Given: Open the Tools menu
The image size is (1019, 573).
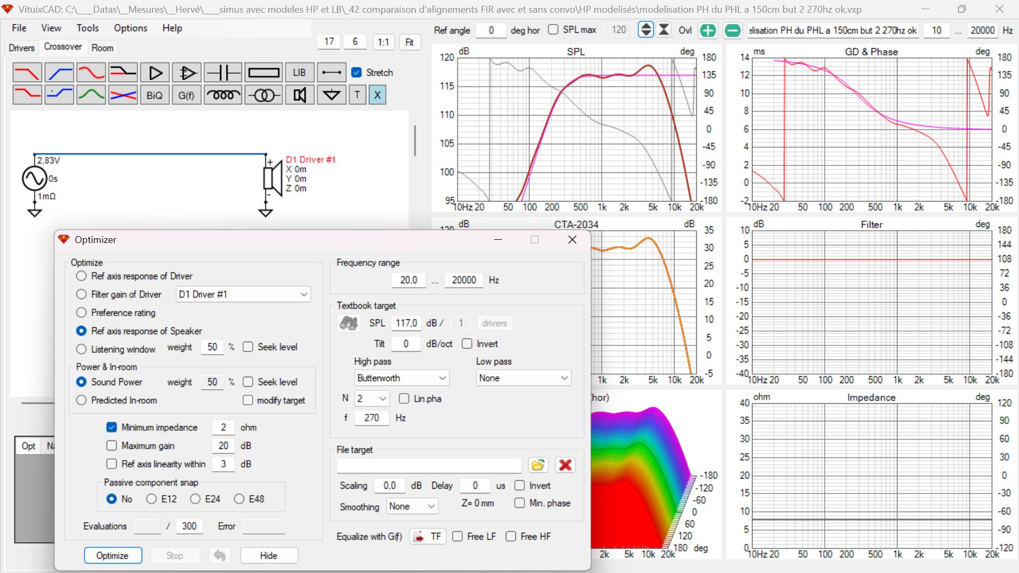Looking at the screenshot, I should 88,28.
